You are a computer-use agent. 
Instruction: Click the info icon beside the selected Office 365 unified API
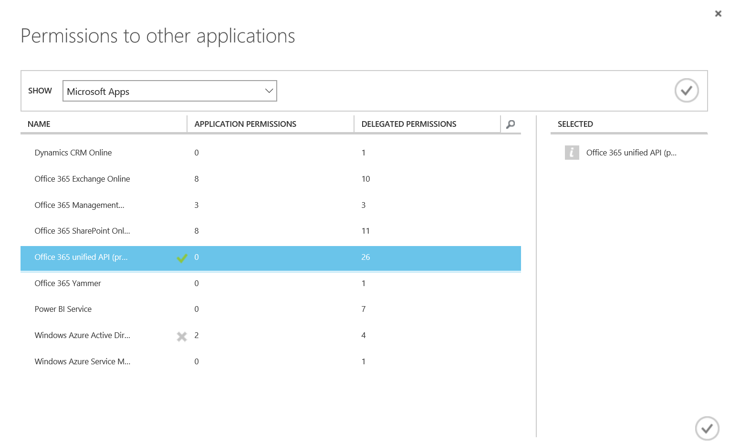572,153
